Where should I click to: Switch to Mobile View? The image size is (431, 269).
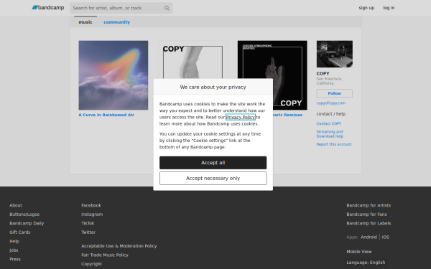tap(358, 252)
